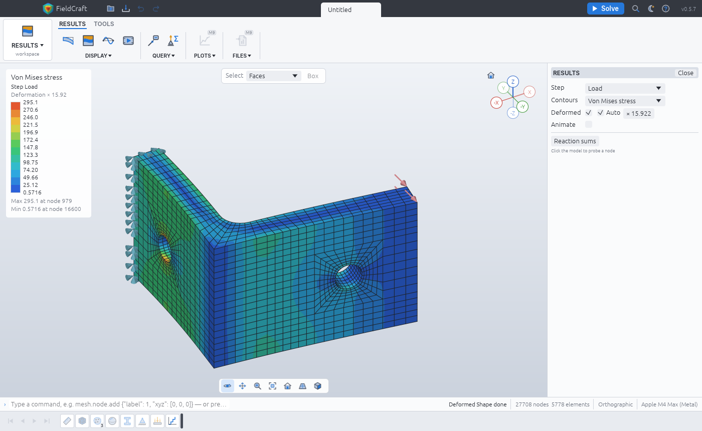Select the pan view tool
Viewport: 702px width, 431px height.
(243, 386)
